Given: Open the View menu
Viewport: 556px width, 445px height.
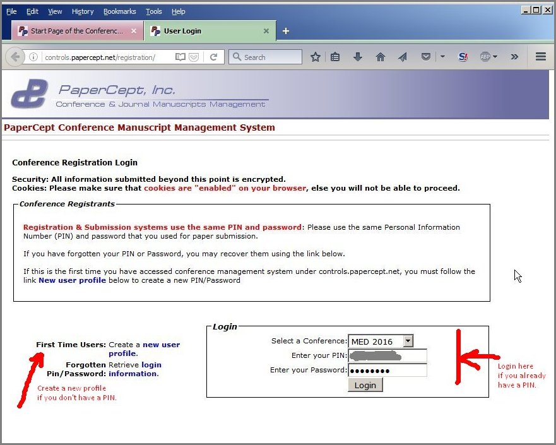Looking at the screenshot, I should coord(55,11).
